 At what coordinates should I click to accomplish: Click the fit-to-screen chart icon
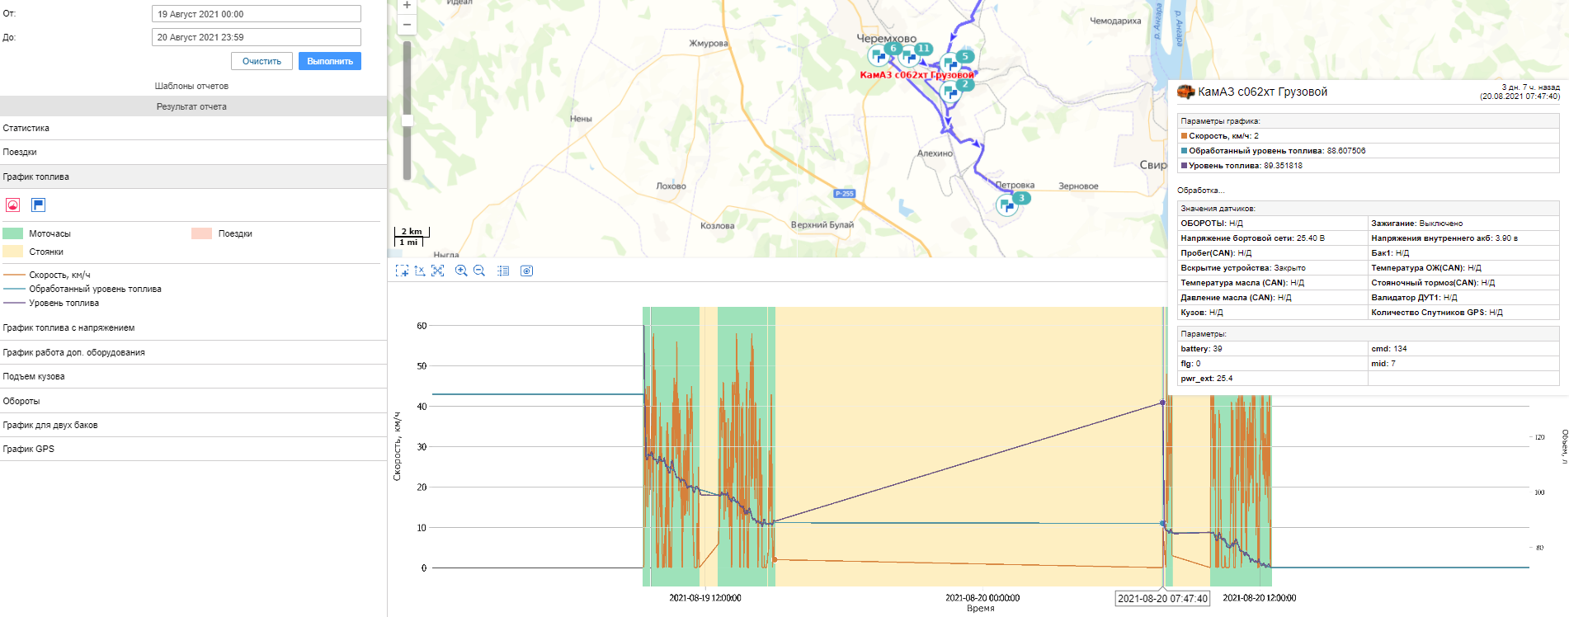click(438, 271)
